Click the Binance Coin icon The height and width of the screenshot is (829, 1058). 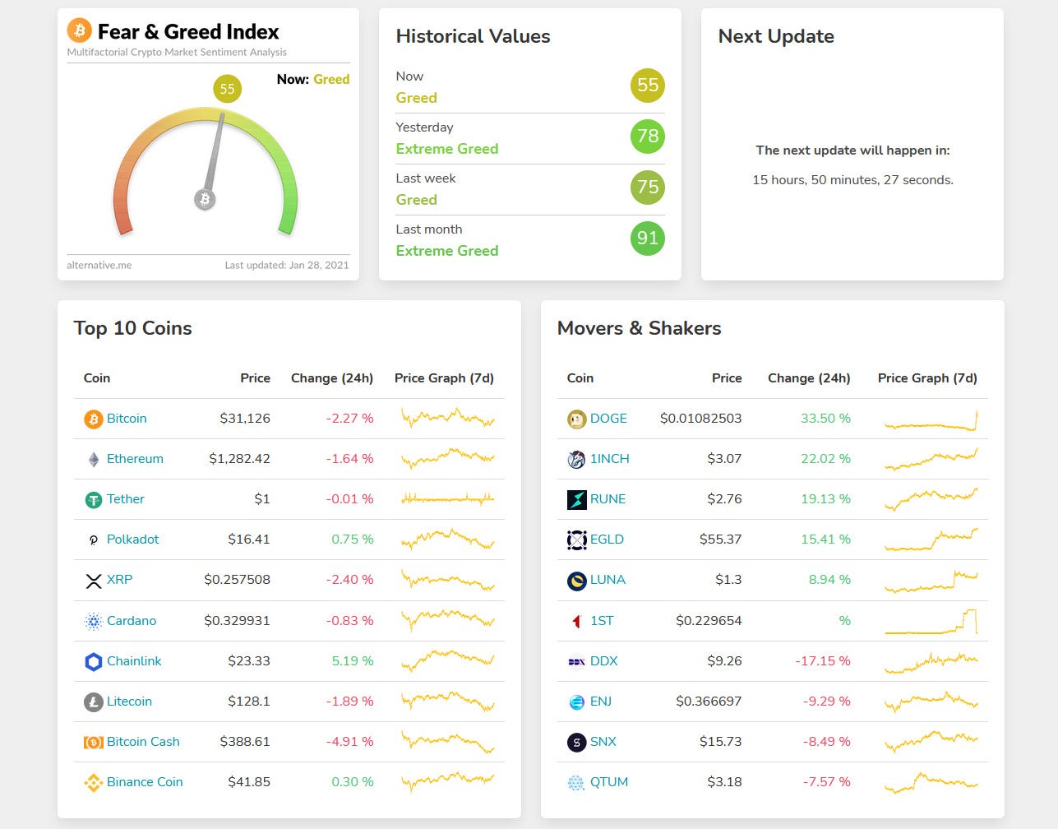tap(94, 782)
